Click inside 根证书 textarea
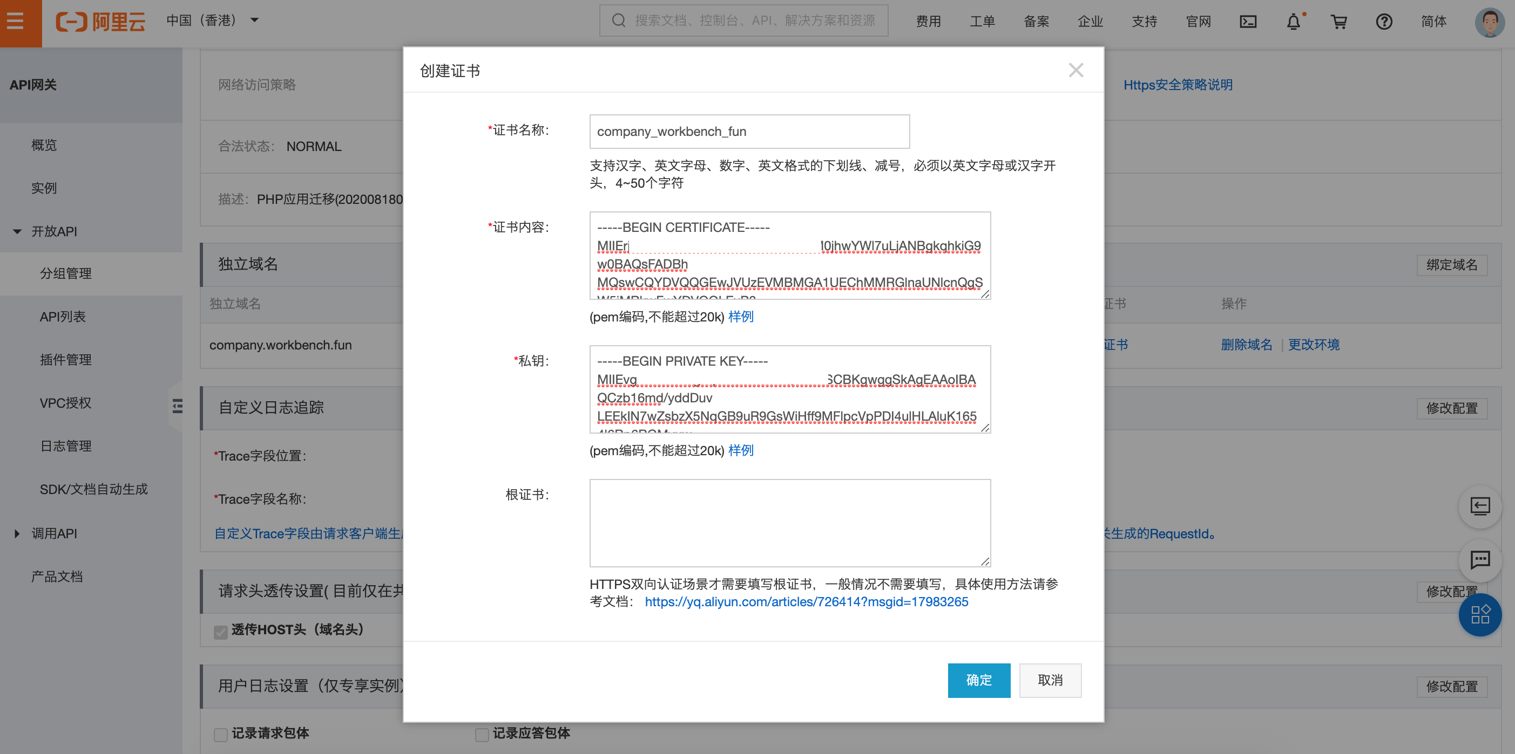The height and width of the screenshot is (754, 1515). click(x=790, y=523)
